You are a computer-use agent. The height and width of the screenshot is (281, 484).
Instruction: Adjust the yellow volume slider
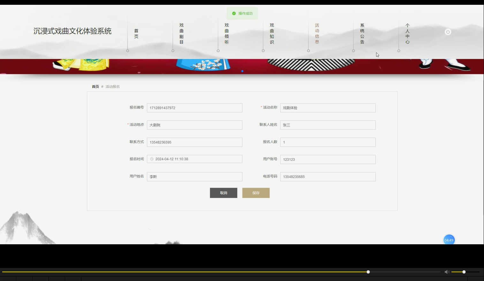point(464,272)
